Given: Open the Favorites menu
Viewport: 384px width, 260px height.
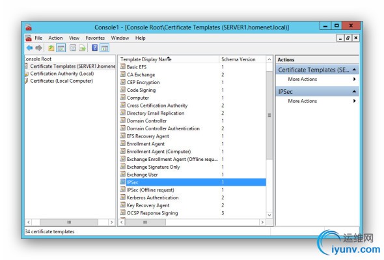Looking at the screenshot, I should click(95, 38).
